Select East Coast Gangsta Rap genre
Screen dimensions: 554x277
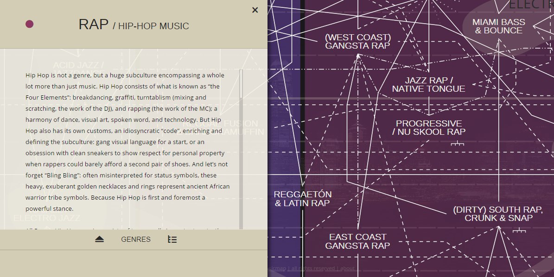(357, 241)
